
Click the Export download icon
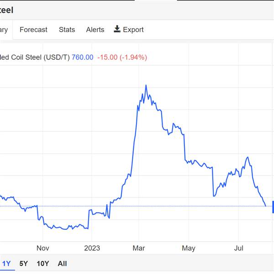[x=117, y=29]
